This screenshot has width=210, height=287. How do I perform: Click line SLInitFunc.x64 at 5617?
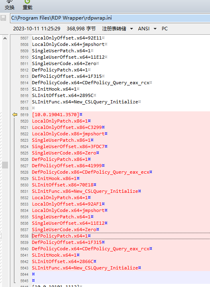85,102
